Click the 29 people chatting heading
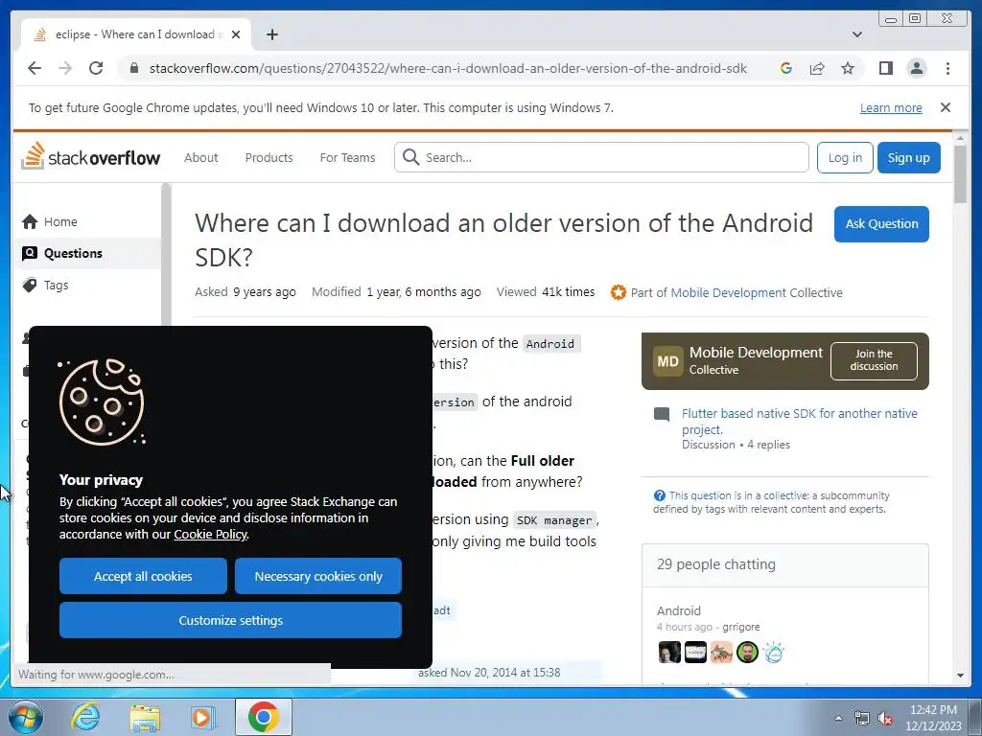 pyautogui.click(x=715, y=564)
